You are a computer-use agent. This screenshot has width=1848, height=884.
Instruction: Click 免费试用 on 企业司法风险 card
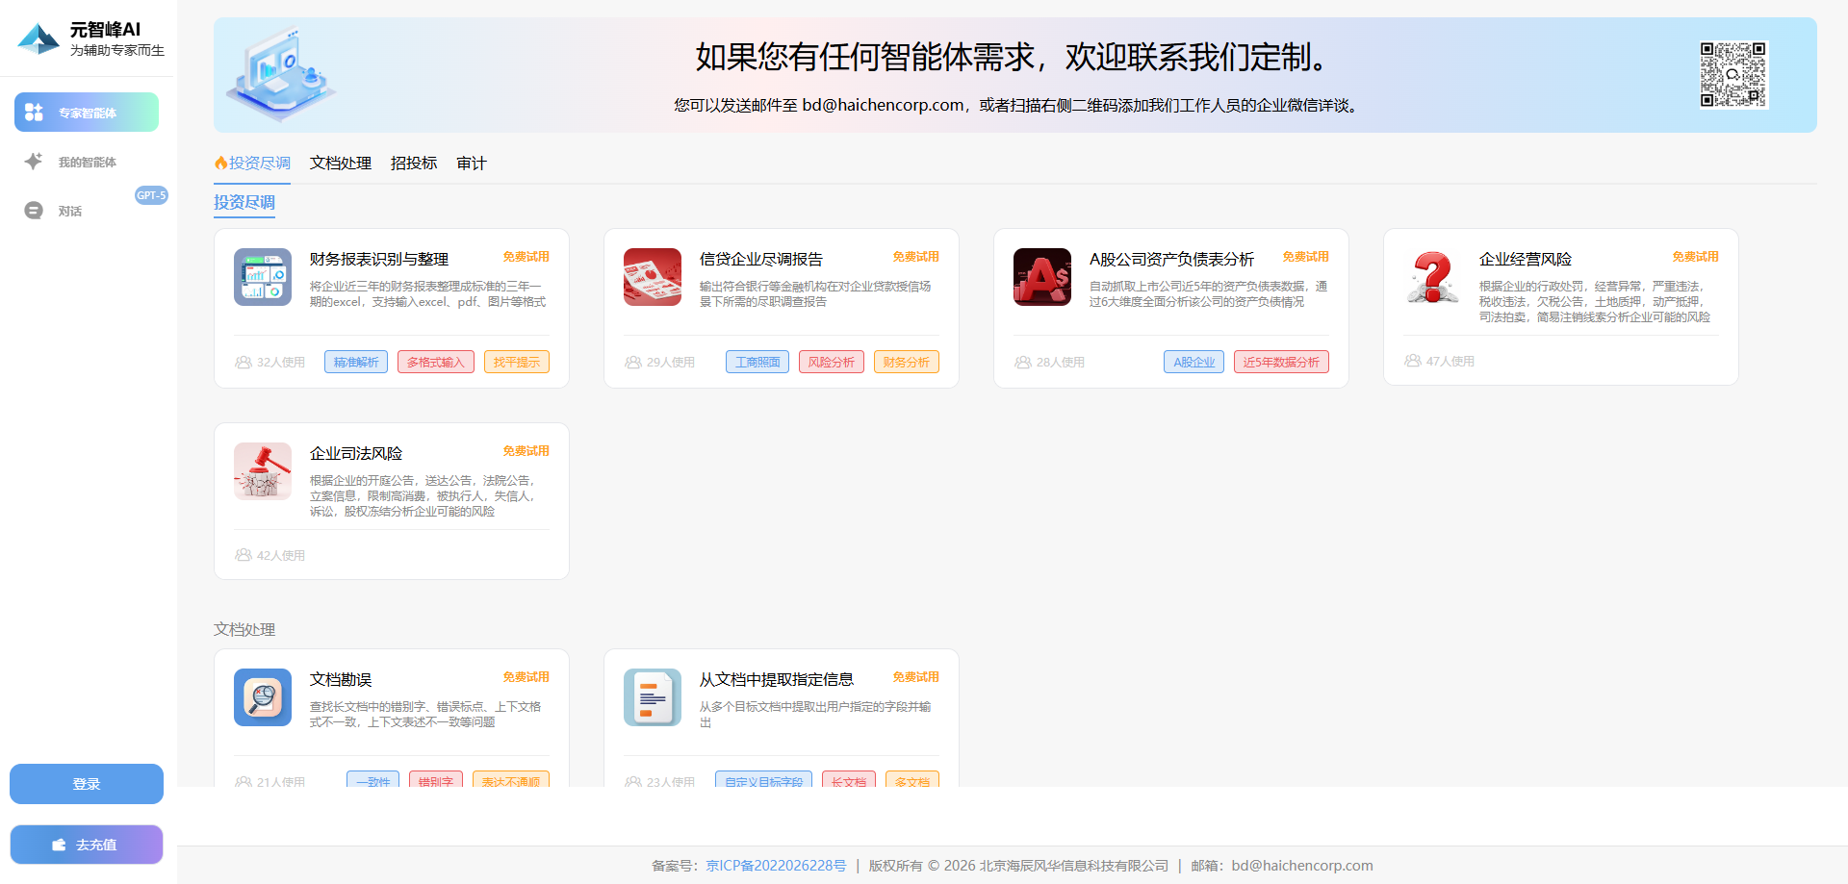click(x=526, y=451)
